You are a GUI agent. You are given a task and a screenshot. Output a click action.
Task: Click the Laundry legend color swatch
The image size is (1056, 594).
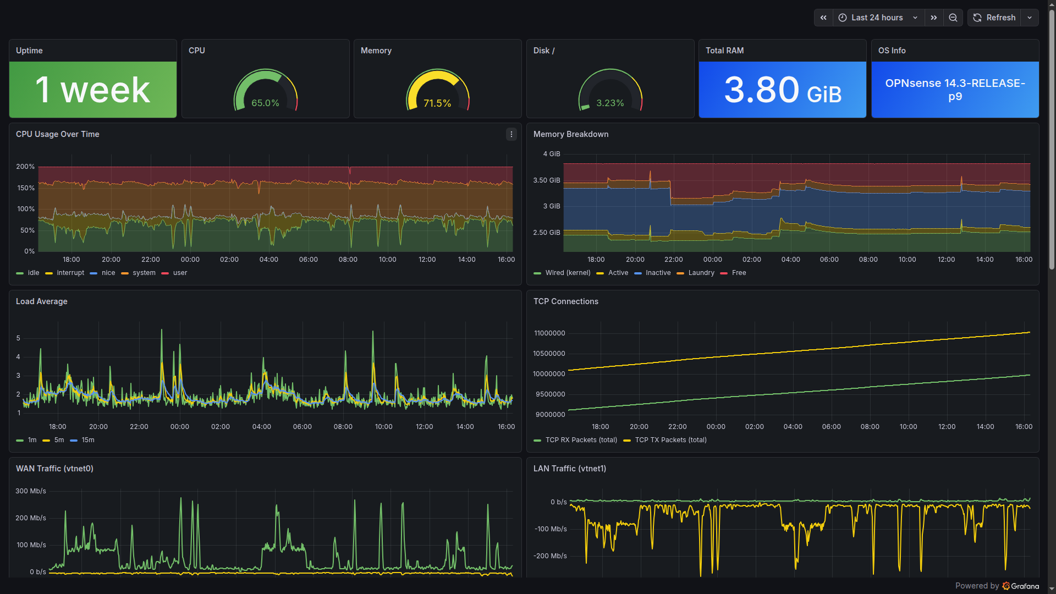pyautogui.click(x=680, y=273)
